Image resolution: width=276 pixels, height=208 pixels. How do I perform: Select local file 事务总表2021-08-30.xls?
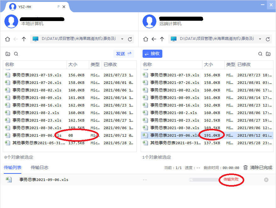click(70, 128)
